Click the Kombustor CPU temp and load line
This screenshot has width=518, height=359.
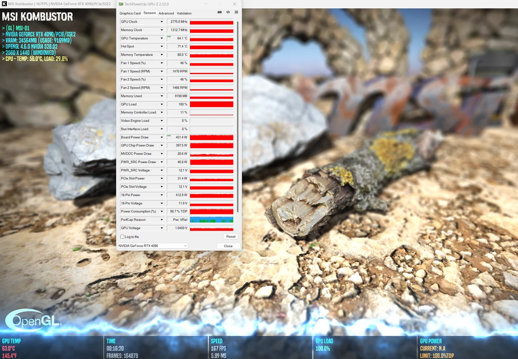point(35,59)
